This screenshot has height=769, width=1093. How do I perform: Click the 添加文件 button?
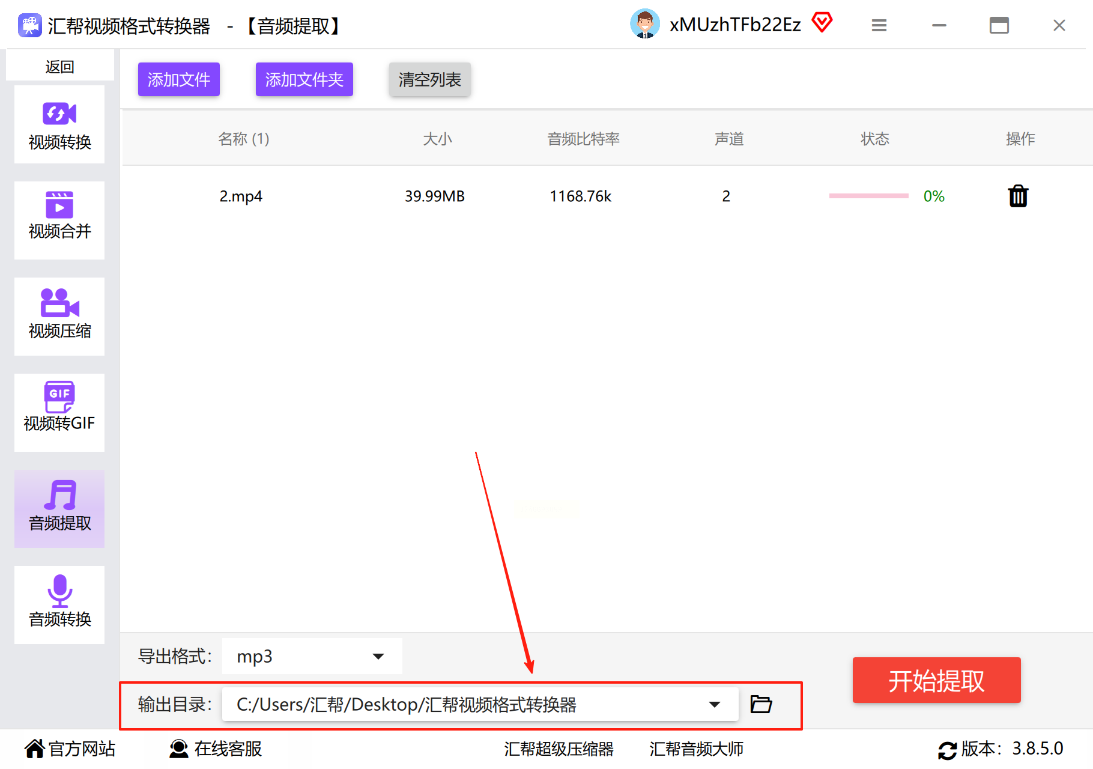[179, 79]
